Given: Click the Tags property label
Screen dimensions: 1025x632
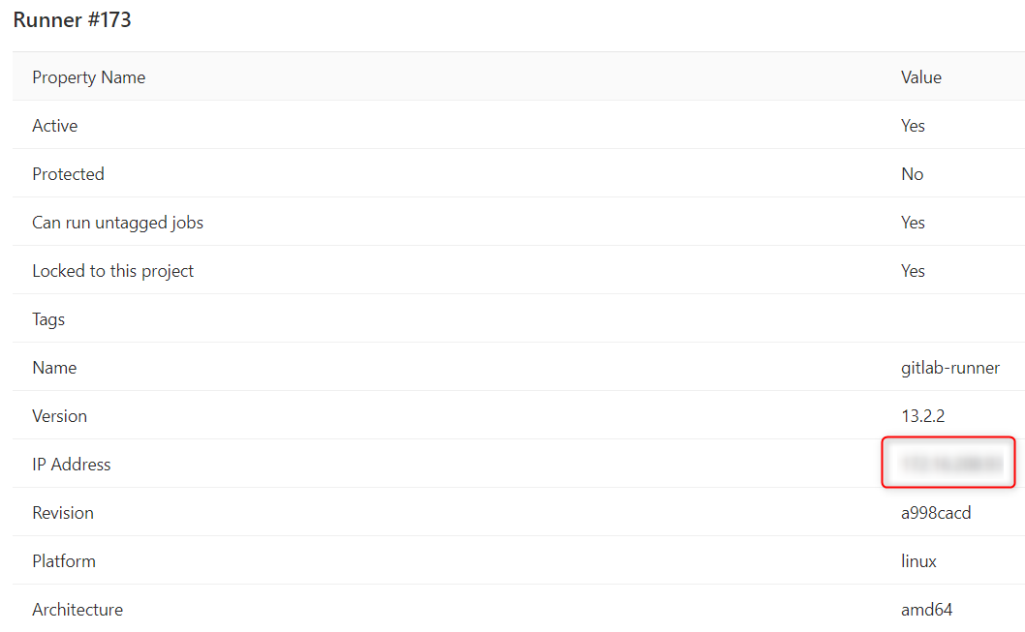Looking at the screenshot, I should [48, 319].
